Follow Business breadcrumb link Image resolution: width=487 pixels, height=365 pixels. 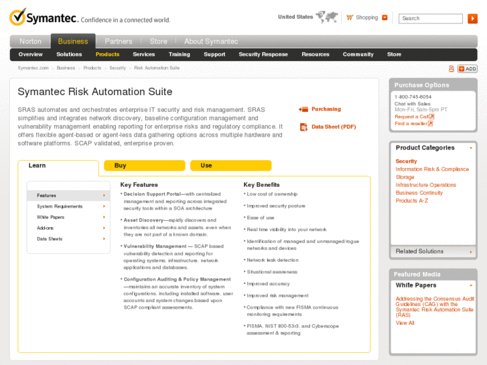click(x=66, y=68)
